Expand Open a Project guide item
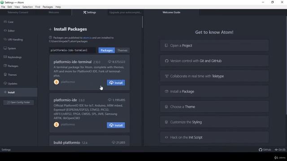Viewport: 287px width, 161px height. point(214,46)
